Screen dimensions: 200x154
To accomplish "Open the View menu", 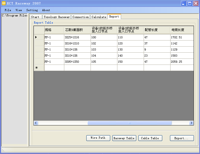I will point(19,10).
